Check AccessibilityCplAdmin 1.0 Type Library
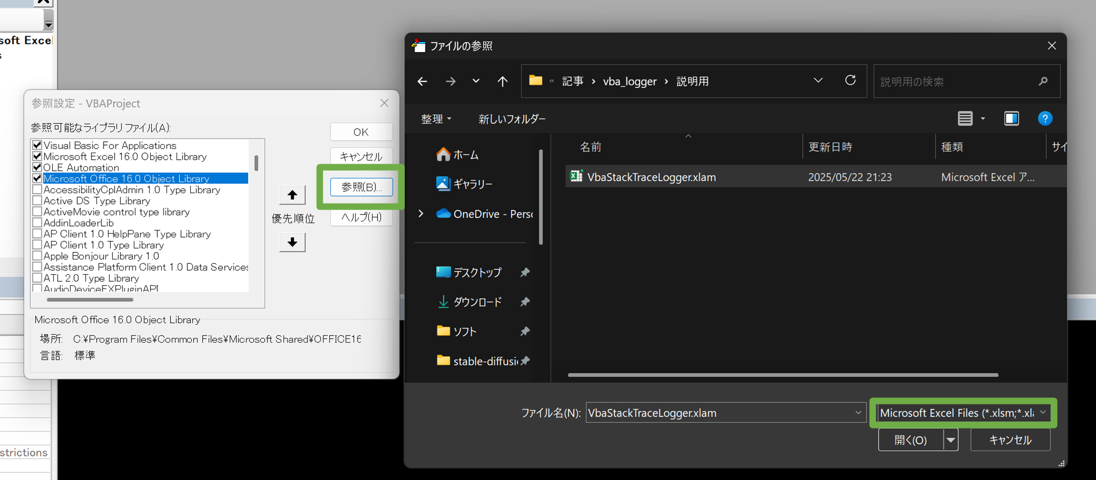Image resolution: width=1096 pixels, height=480 pixels. point(37,189)
